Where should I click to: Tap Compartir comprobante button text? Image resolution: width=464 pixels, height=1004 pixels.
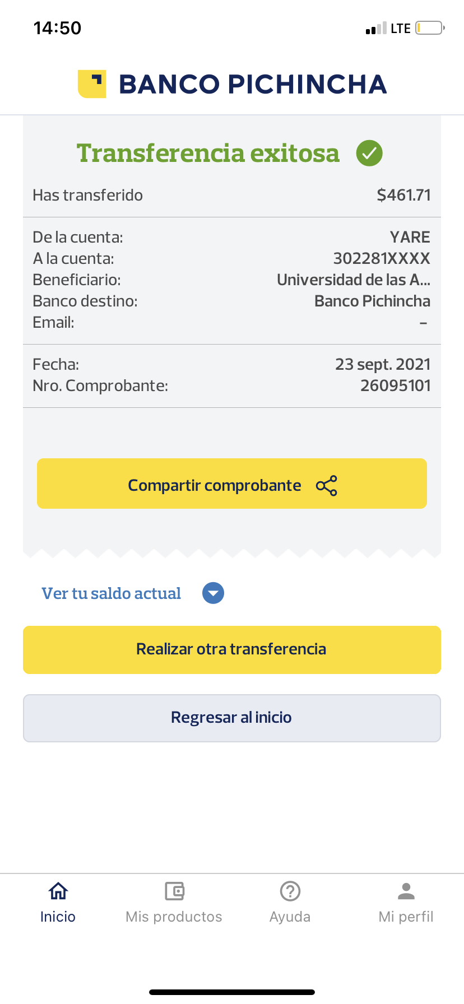[x=214, y=485]
